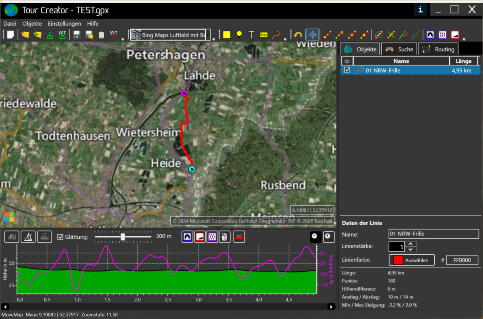483x319 pixels.
Task: Click the magnifier plus zoom-in icon
Action: click(x=329, y=237)
